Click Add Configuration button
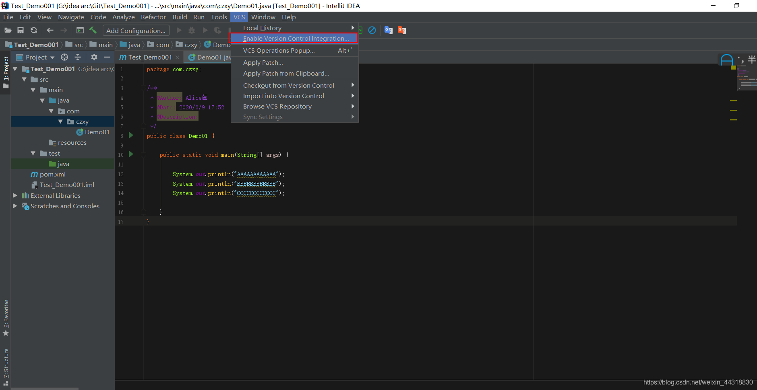 click(x=136, y=31)
